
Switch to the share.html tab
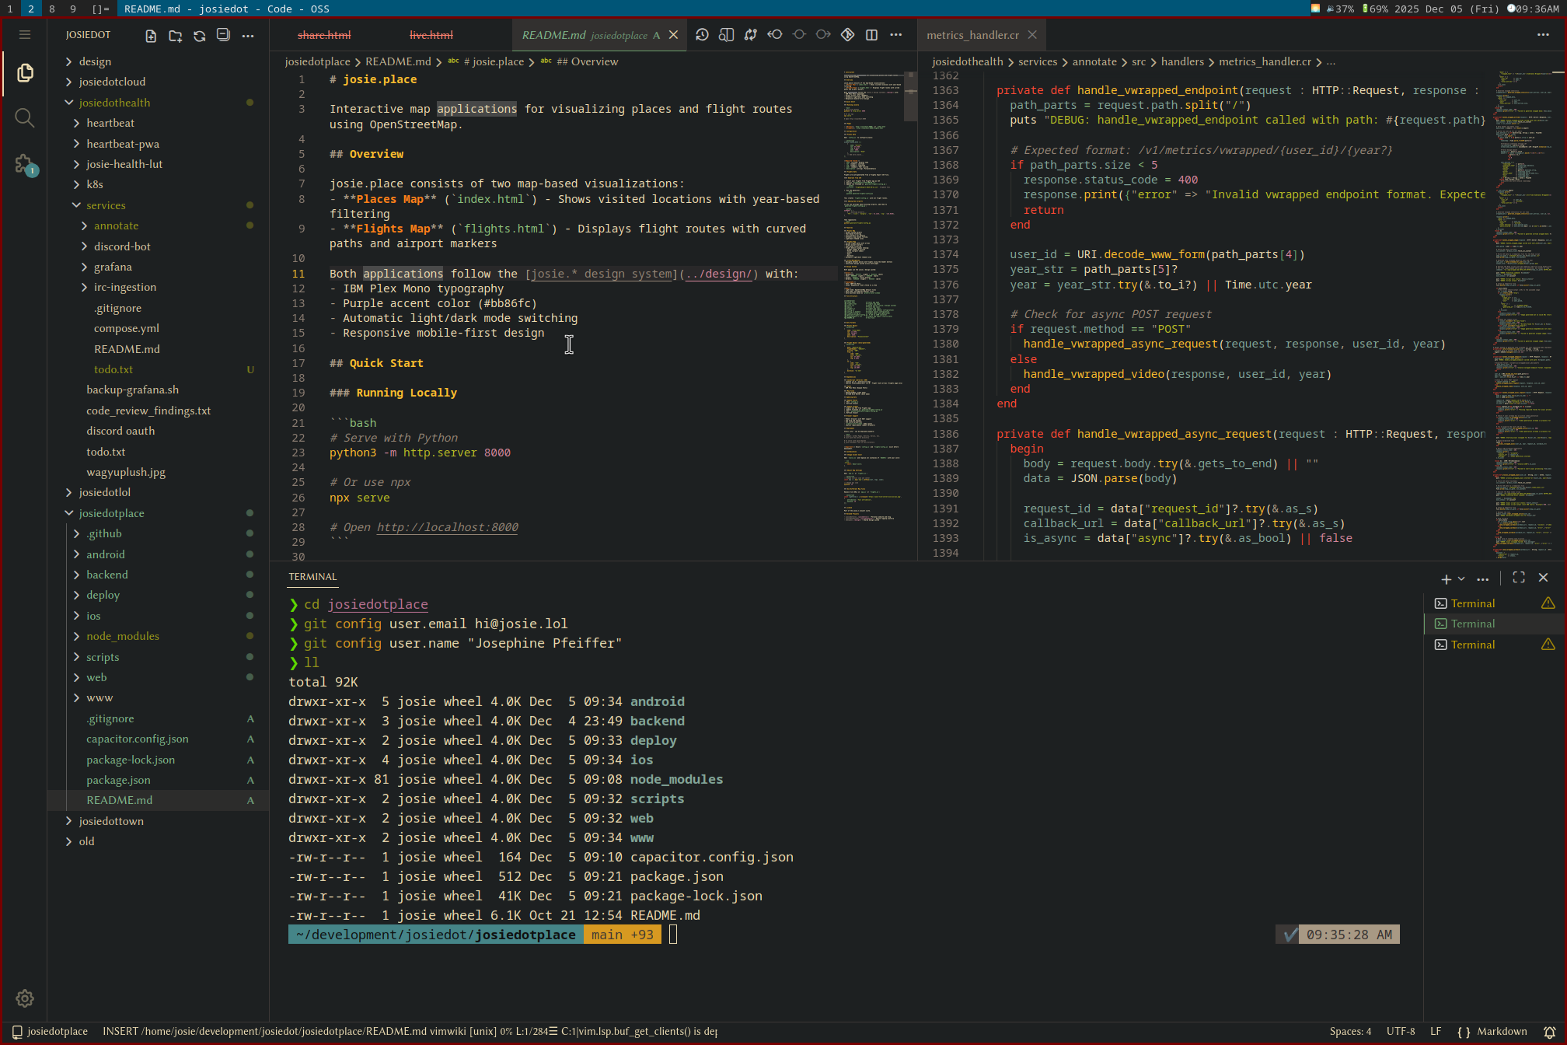pos(324,35)
